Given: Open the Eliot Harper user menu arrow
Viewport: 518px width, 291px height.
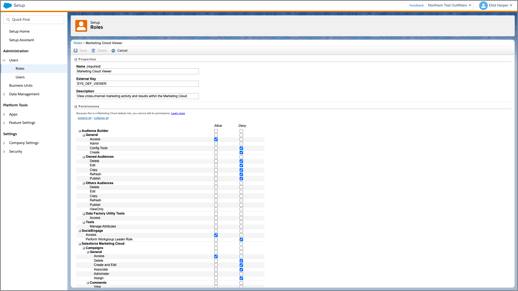Looking at the screenshot, I should (511, 5).
